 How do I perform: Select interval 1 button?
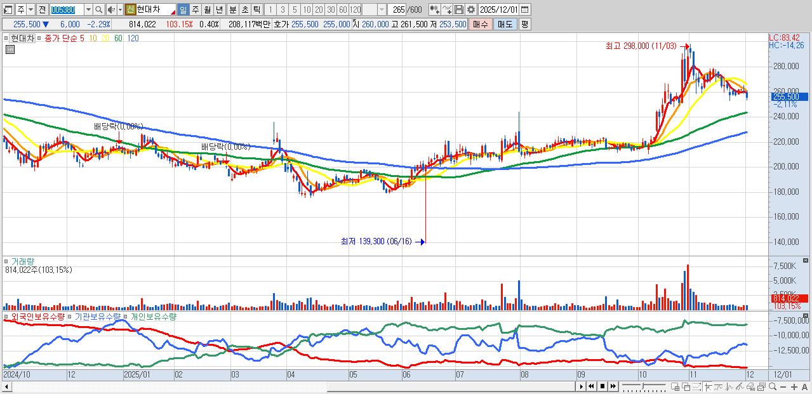coord(270,10)
